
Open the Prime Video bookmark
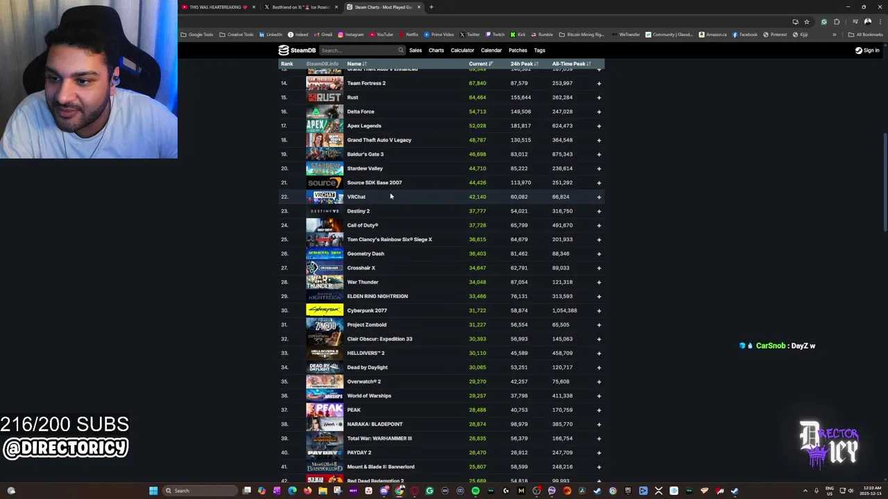click(438, 35)
